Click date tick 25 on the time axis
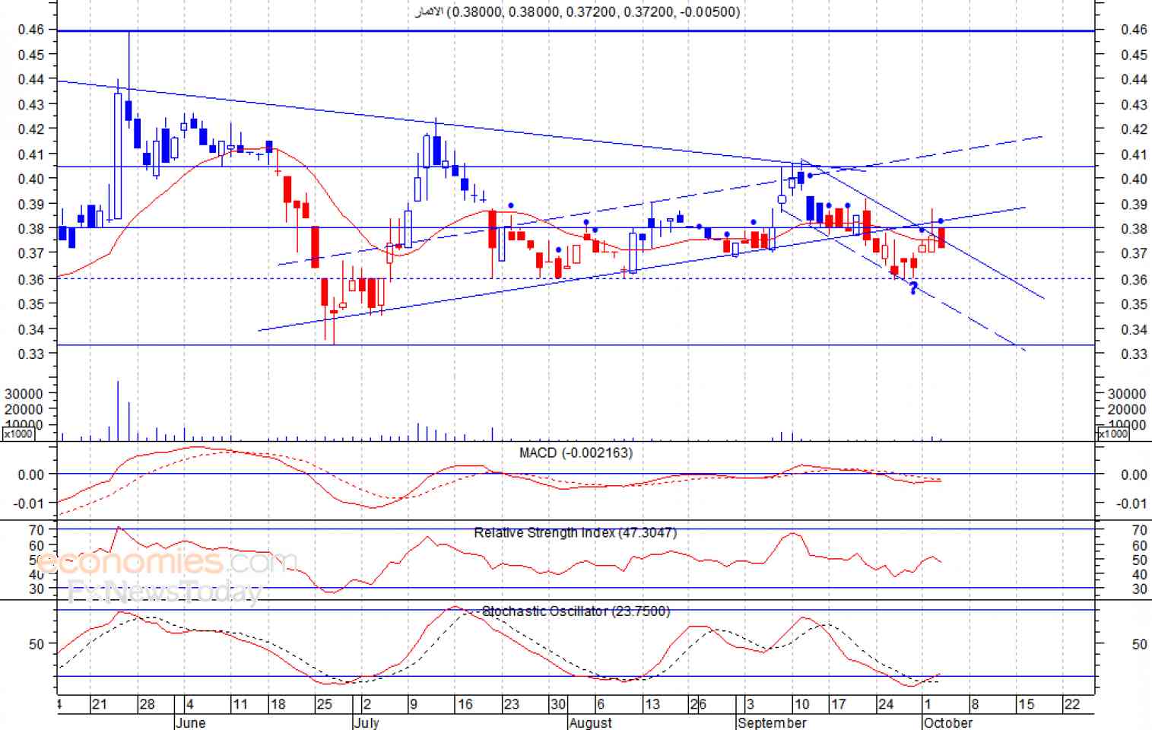The height and width of the screenshot is (730, 1152). (325, 704)
